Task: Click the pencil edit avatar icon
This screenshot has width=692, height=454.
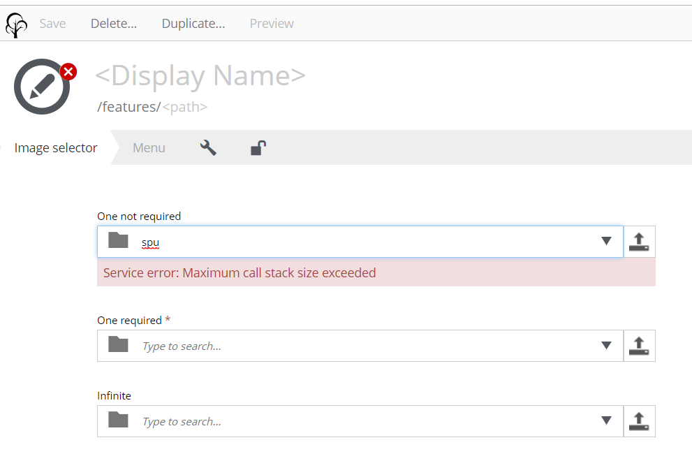Action: [x=41, y=85]
